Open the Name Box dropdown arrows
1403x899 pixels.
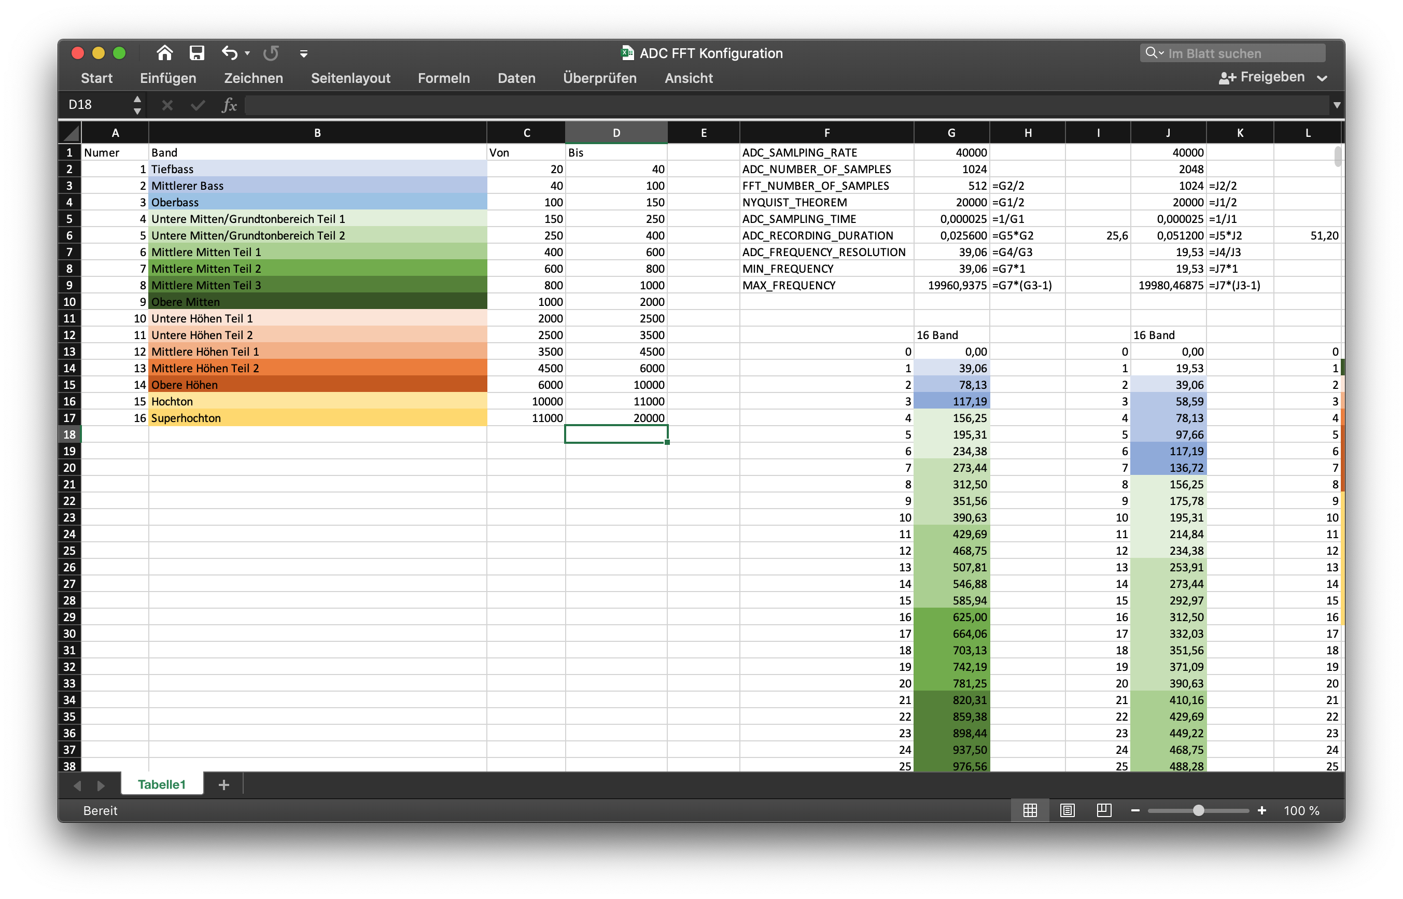click(x=137, y=105)
